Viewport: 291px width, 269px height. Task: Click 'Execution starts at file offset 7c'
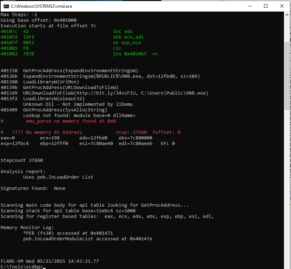(x=48, y=26)
